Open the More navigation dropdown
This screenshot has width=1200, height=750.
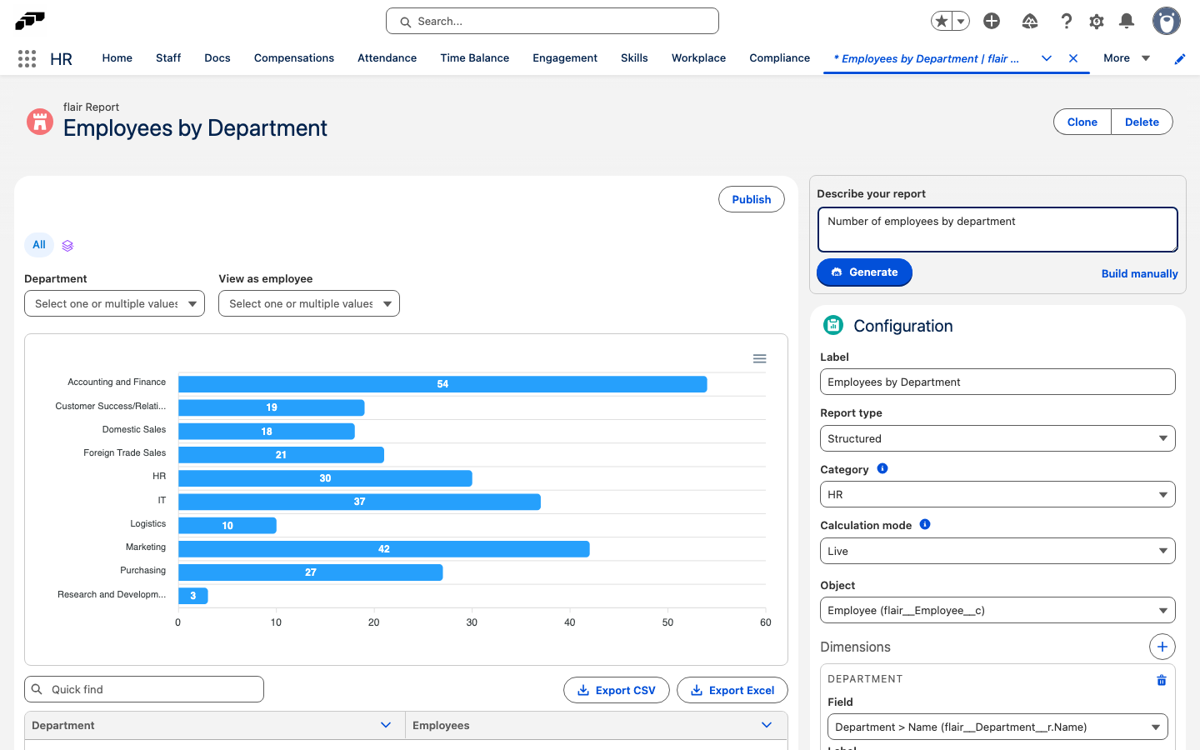pos(1127,58)
